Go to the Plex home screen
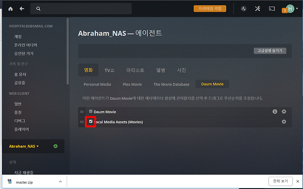This screenshot has height=189, width=303. pyautogui.click(x=11, y=9)
